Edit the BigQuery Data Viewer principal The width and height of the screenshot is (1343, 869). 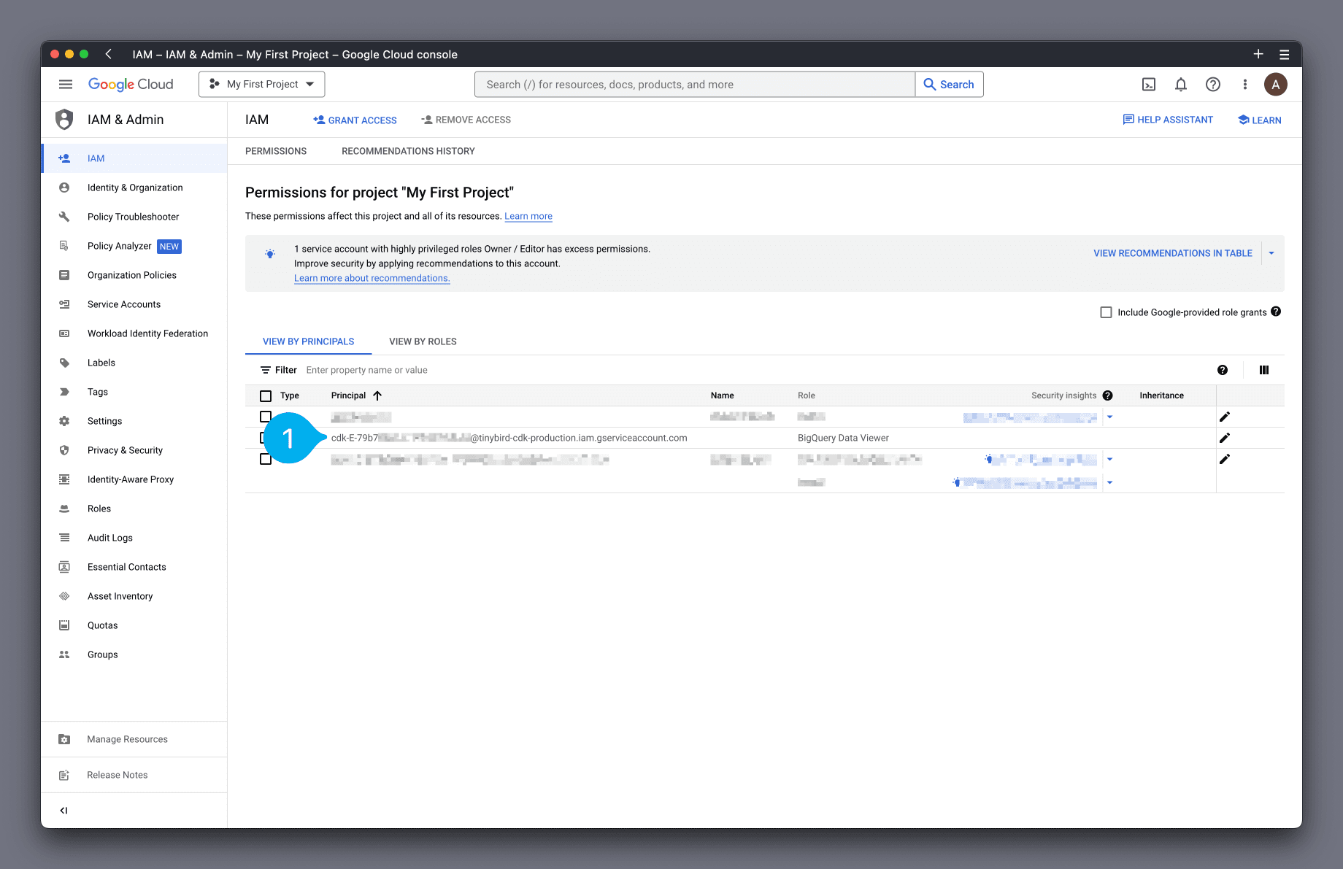1224,438
